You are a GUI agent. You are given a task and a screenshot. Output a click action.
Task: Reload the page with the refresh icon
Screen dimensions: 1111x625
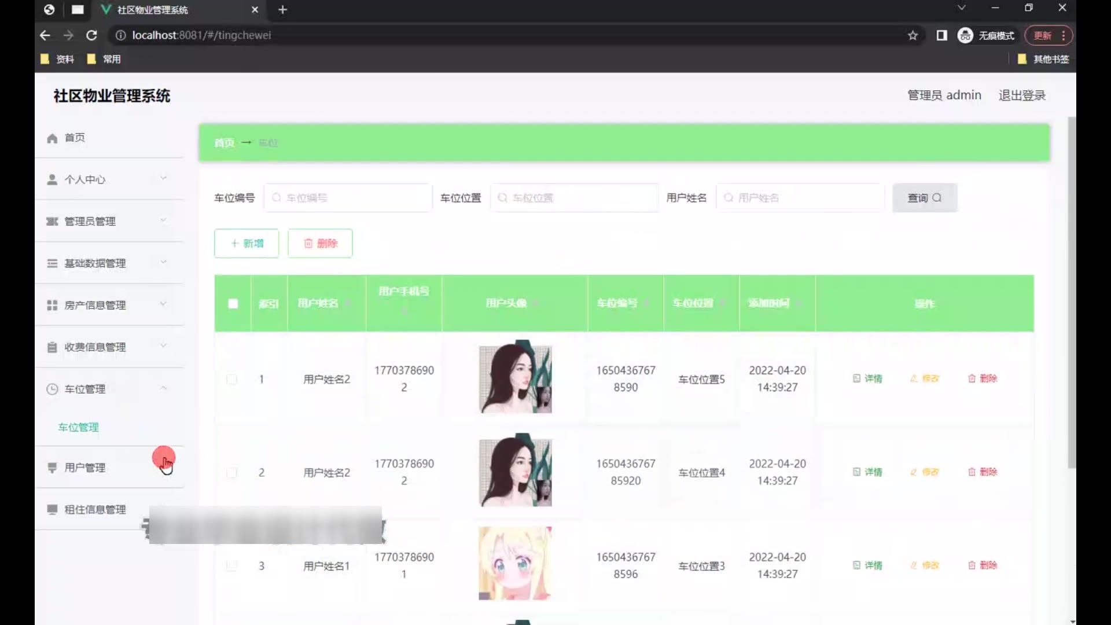coord(91,36)
